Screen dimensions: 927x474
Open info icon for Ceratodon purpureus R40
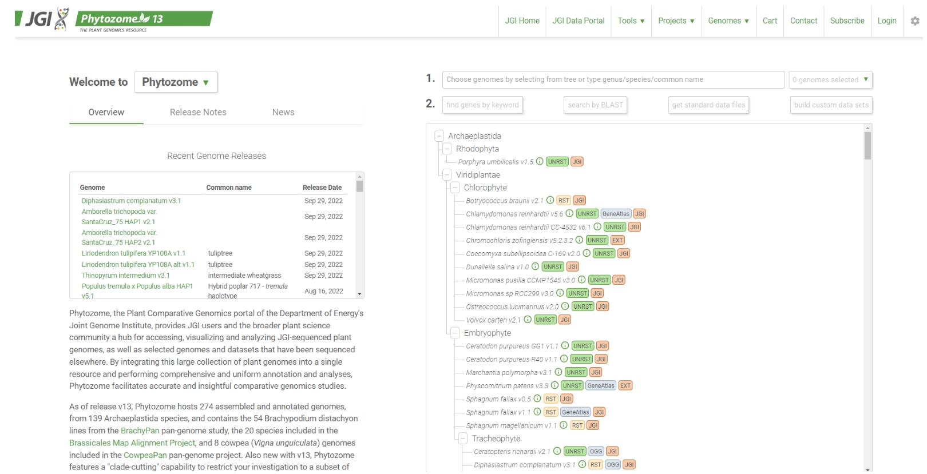tap(564, 359)
